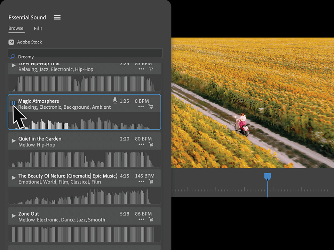This screenshot has width=334, height=250.
Task: Select The Beauty Of Nature title
Action: click(68, 176)
